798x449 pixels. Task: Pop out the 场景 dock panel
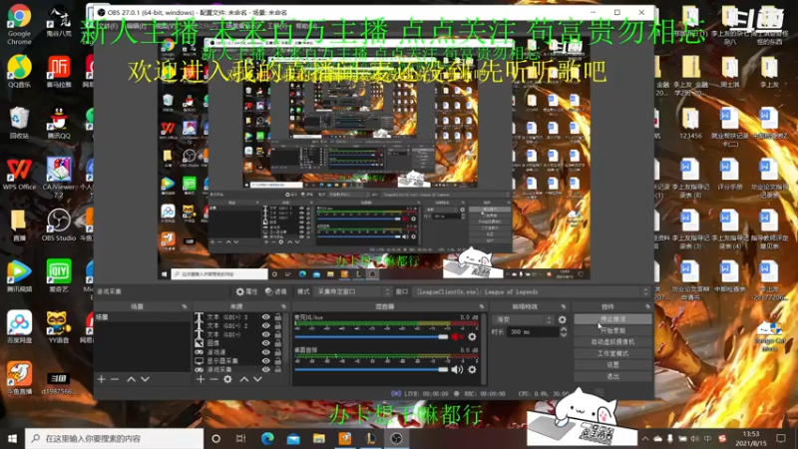click(x=185, y=306)
